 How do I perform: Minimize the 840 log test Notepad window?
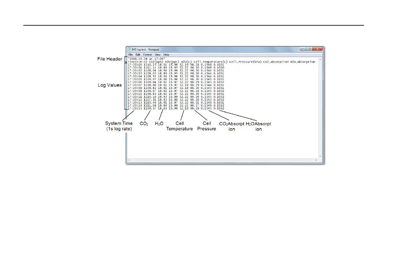(x=303, y=49)
